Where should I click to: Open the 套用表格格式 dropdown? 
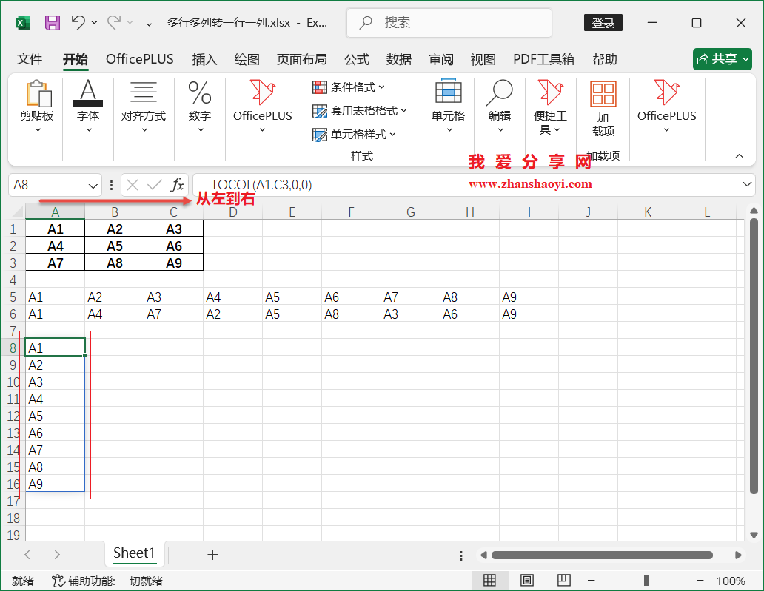tap(355, 111)
